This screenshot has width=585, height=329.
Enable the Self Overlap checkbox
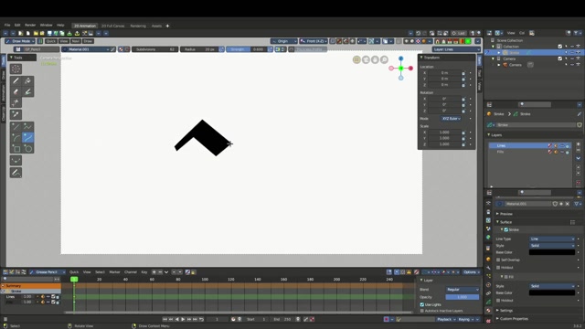point(498,260)
